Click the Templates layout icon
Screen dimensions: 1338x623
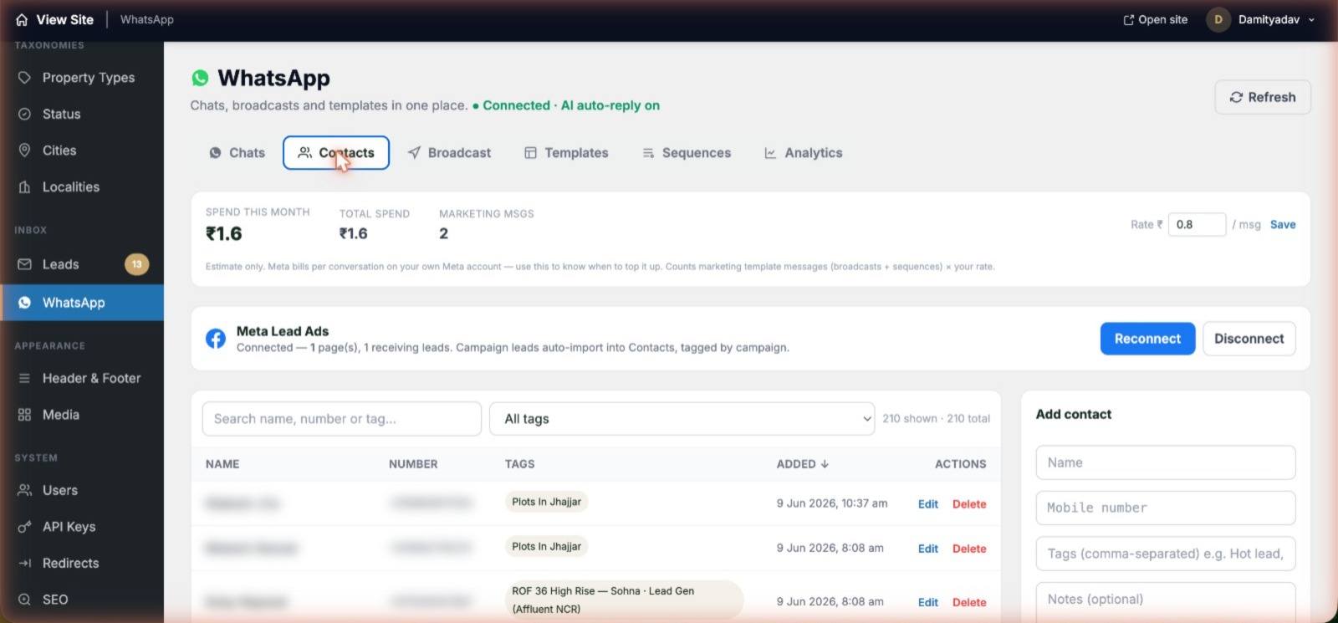[530, 153]
